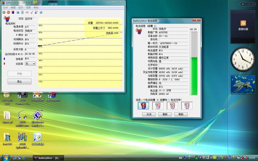Click the sea turtle slideshow gadget

click(243, 84)
